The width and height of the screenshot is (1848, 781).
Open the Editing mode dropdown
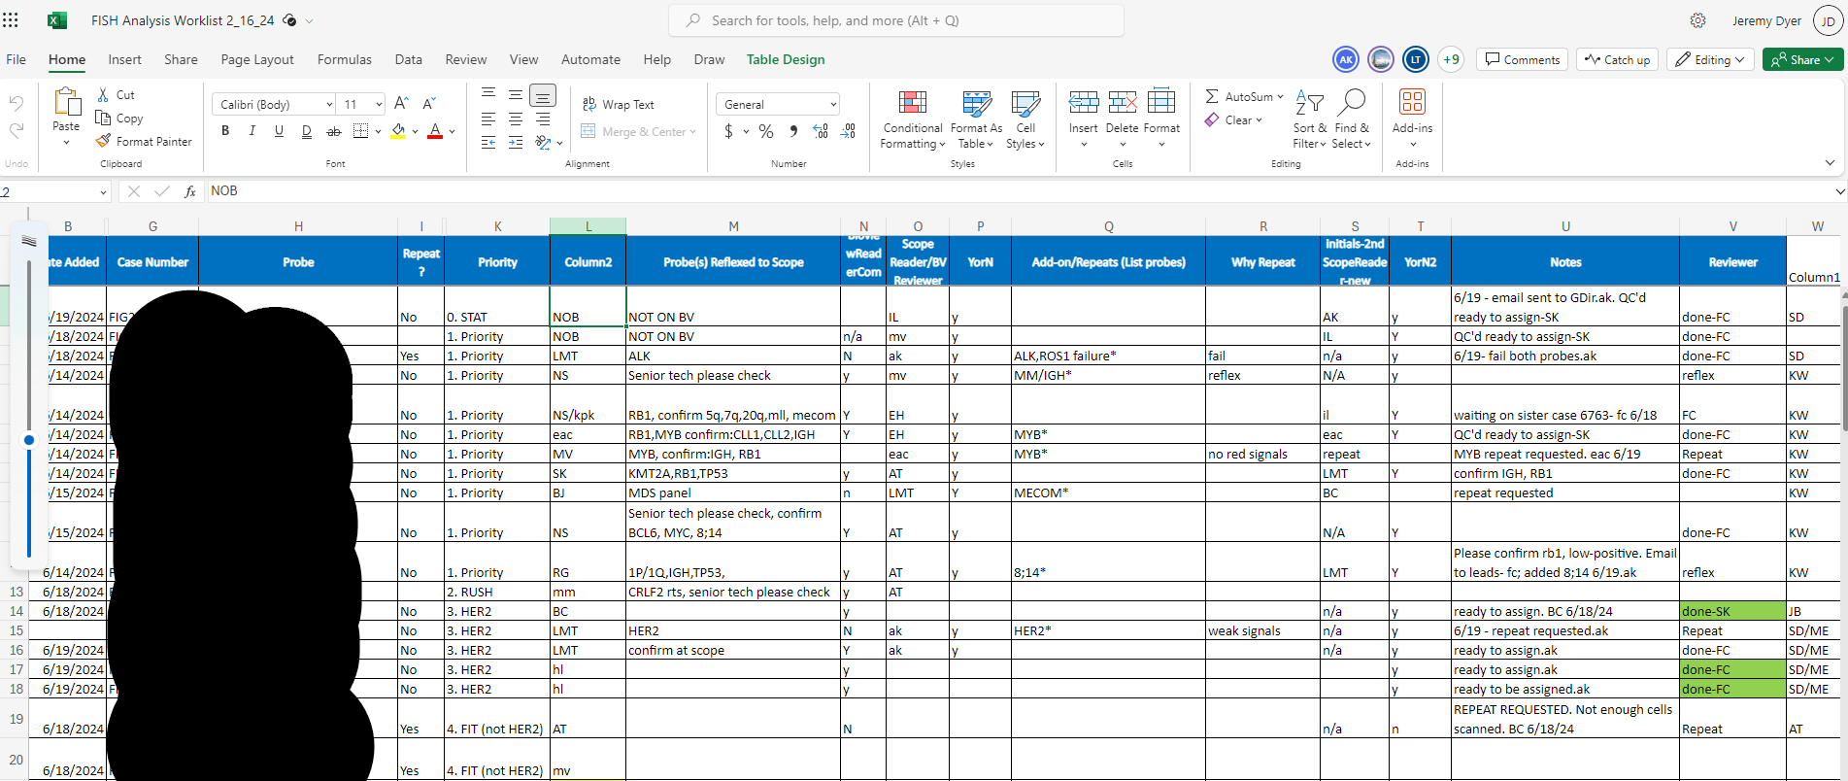coord(1710,59)
